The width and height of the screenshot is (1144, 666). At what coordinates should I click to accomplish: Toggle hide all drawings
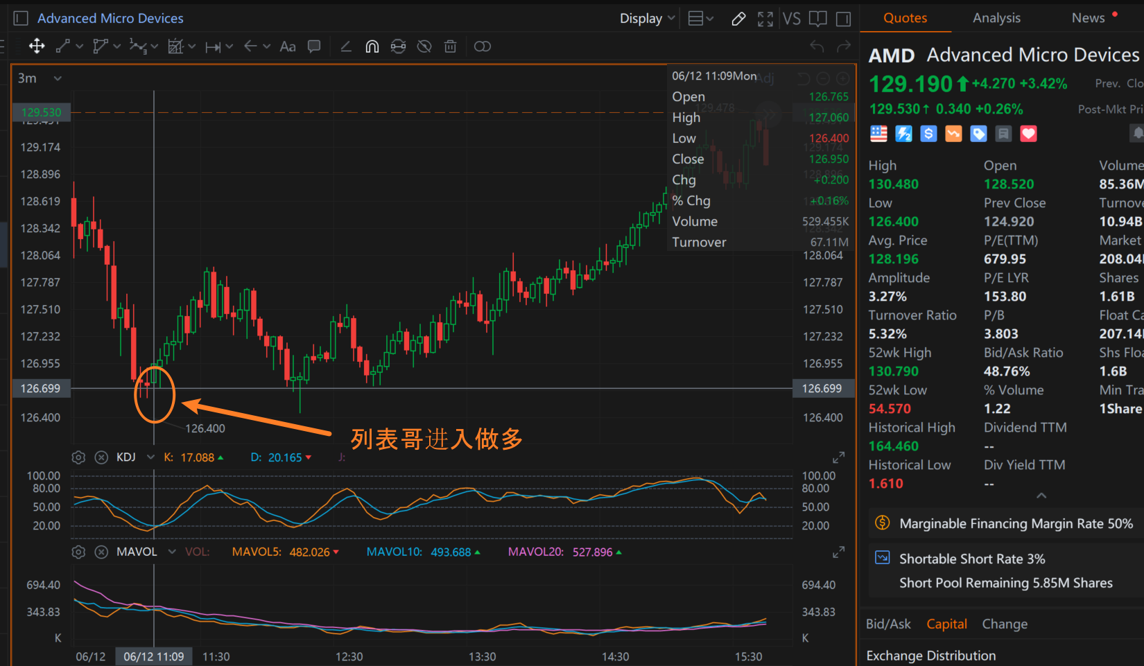(x=424, y=46)
